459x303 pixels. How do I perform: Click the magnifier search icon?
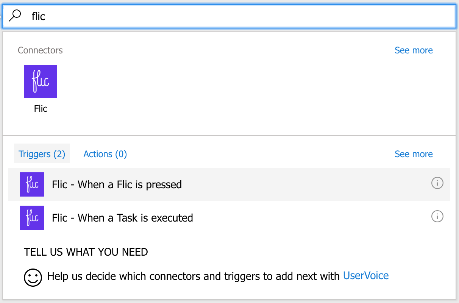(15, 16)
